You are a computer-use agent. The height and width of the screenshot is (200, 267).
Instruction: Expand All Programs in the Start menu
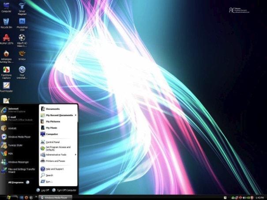tap(19, 182)
